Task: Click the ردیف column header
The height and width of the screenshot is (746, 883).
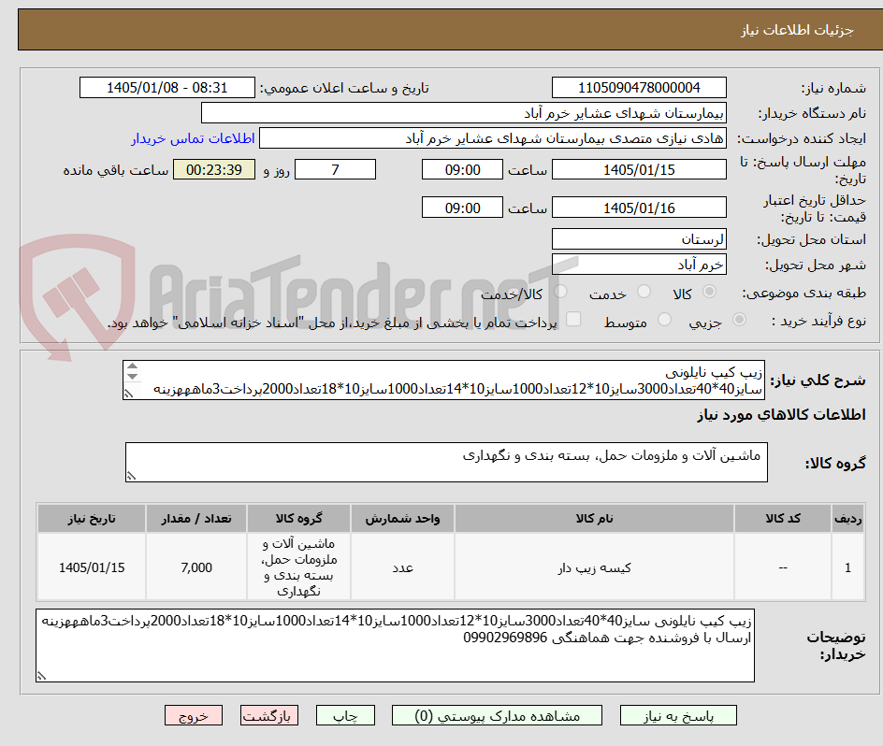Action: pos(848,519)
